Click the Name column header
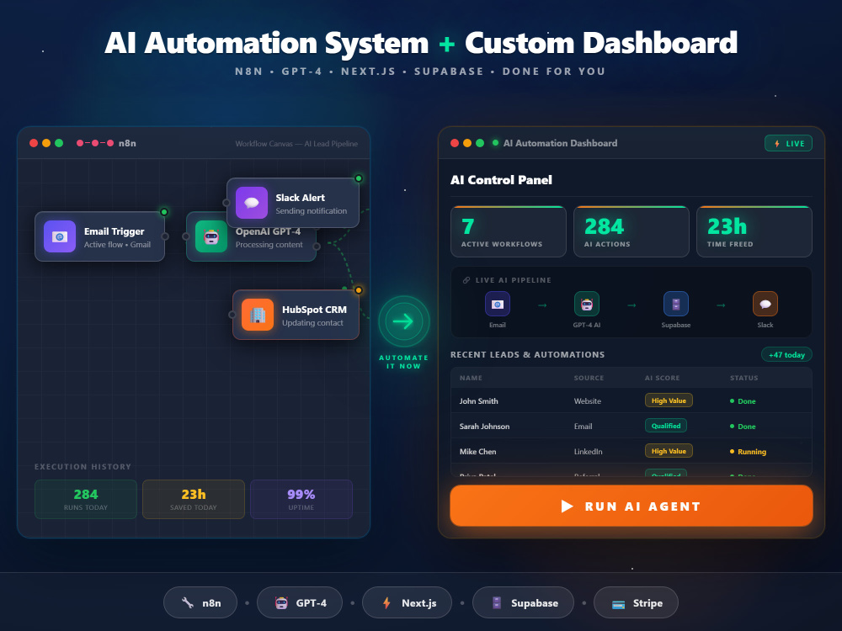This screenshot has width=842, height=631. pos(471,378)
